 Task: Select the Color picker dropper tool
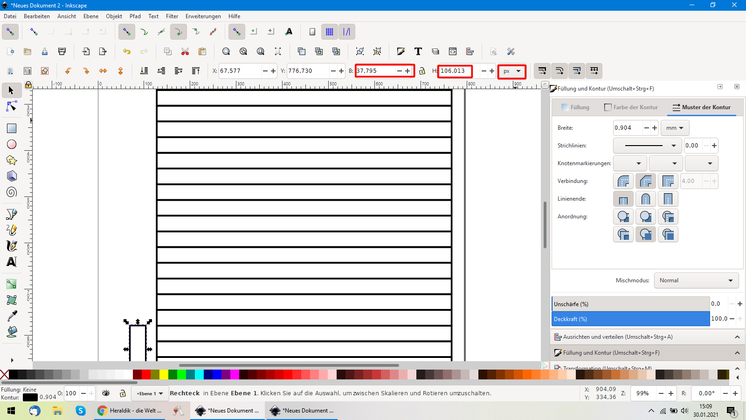click(12, 316)
